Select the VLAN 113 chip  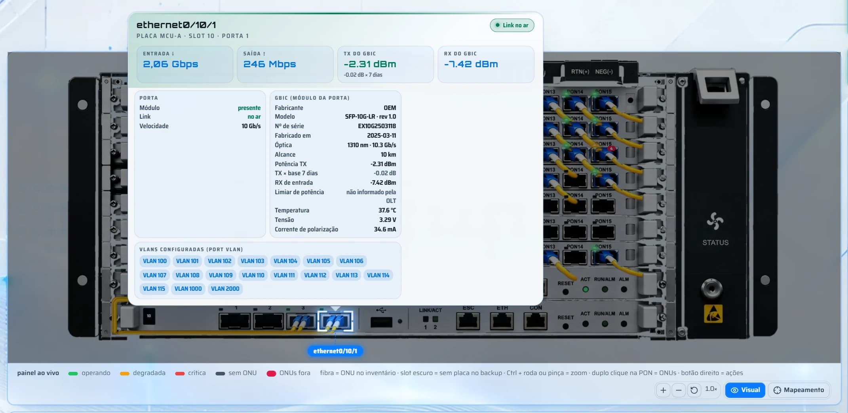[347, 275]
